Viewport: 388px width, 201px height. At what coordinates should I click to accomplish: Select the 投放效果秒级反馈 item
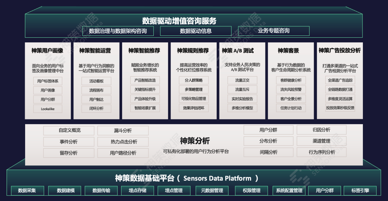[x=340, y=108]
